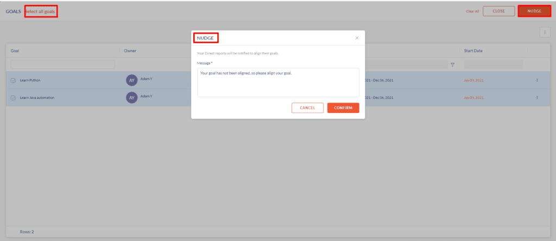Click AY avatar in Learn Python row
Viewport: 556px width, 241px height.
(x=131, y=80)
